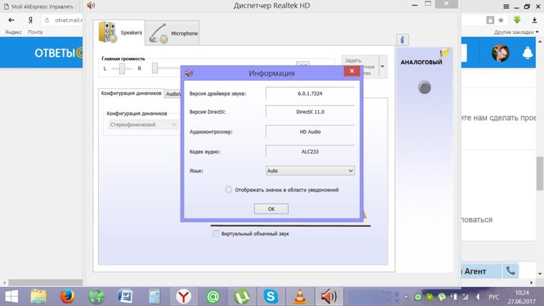This screenshot has height=306, width=544.
Task: Enable the notification area icon option
Action: 229,190
